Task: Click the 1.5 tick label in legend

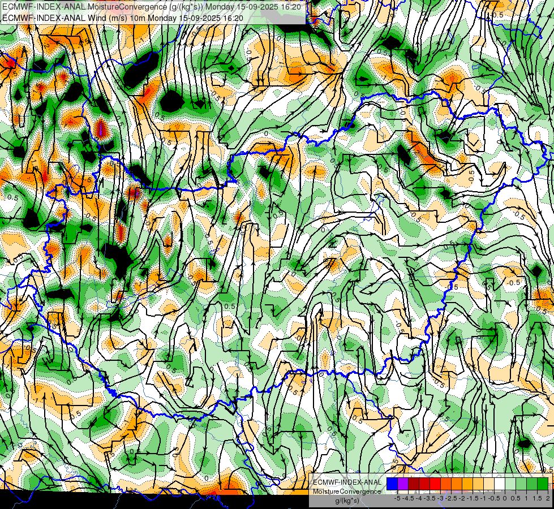Action: [537, 498]
